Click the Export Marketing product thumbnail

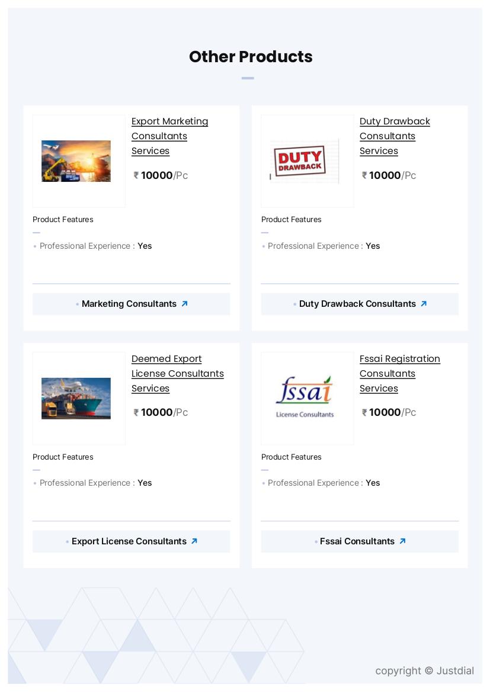pyautogui.click(x=76, y=161)
